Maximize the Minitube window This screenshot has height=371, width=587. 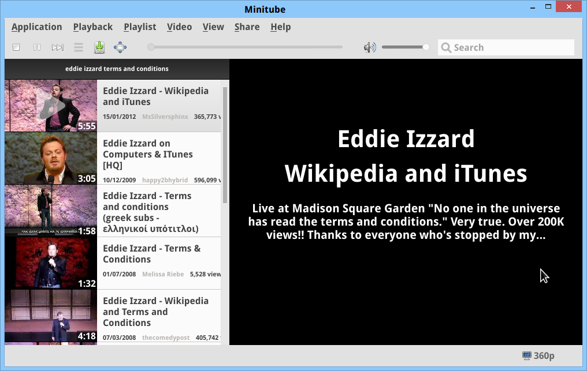pyautogui.click(x=548, y=7)
